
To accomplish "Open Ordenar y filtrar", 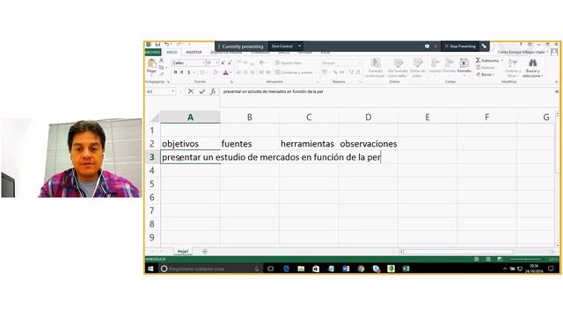I will pos(512,68).
